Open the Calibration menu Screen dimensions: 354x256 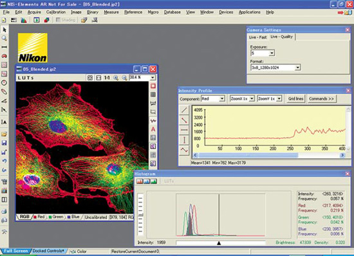pos(56,12)
